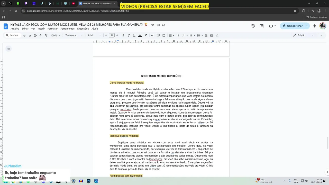Image resolution: width=329 pixels, height=185 pixels.
Task: Decrease indent with toolbar icon
Action: point(206,35)
